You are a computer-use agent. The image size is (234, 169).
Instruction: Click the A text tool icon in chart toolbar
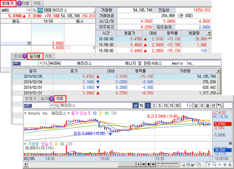click(230, 165)
